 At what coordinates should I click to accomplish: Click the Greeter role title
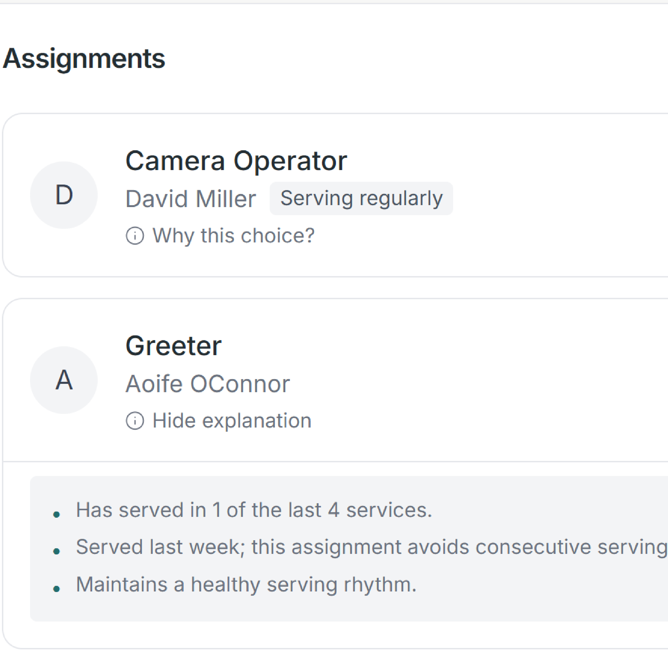tap(173, 346)
